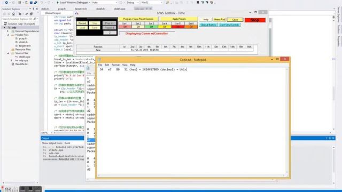Viewport: 342px width, 192px height.
Task: Click the Notepad vertical scrollbar
Action: point(287,121)
